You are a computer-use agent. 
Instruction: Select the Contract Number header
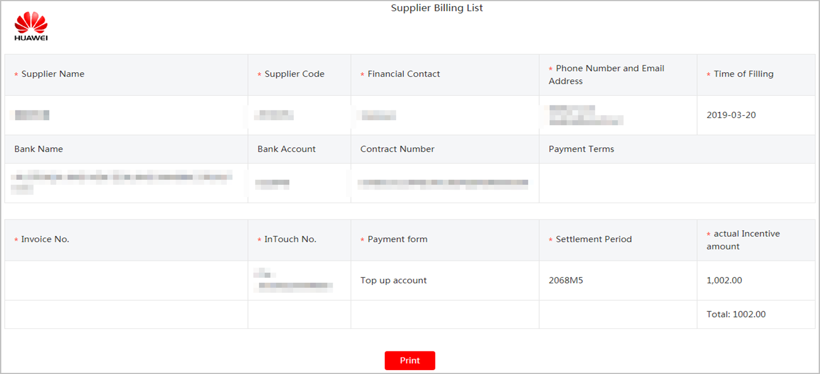tap(445, 149)
